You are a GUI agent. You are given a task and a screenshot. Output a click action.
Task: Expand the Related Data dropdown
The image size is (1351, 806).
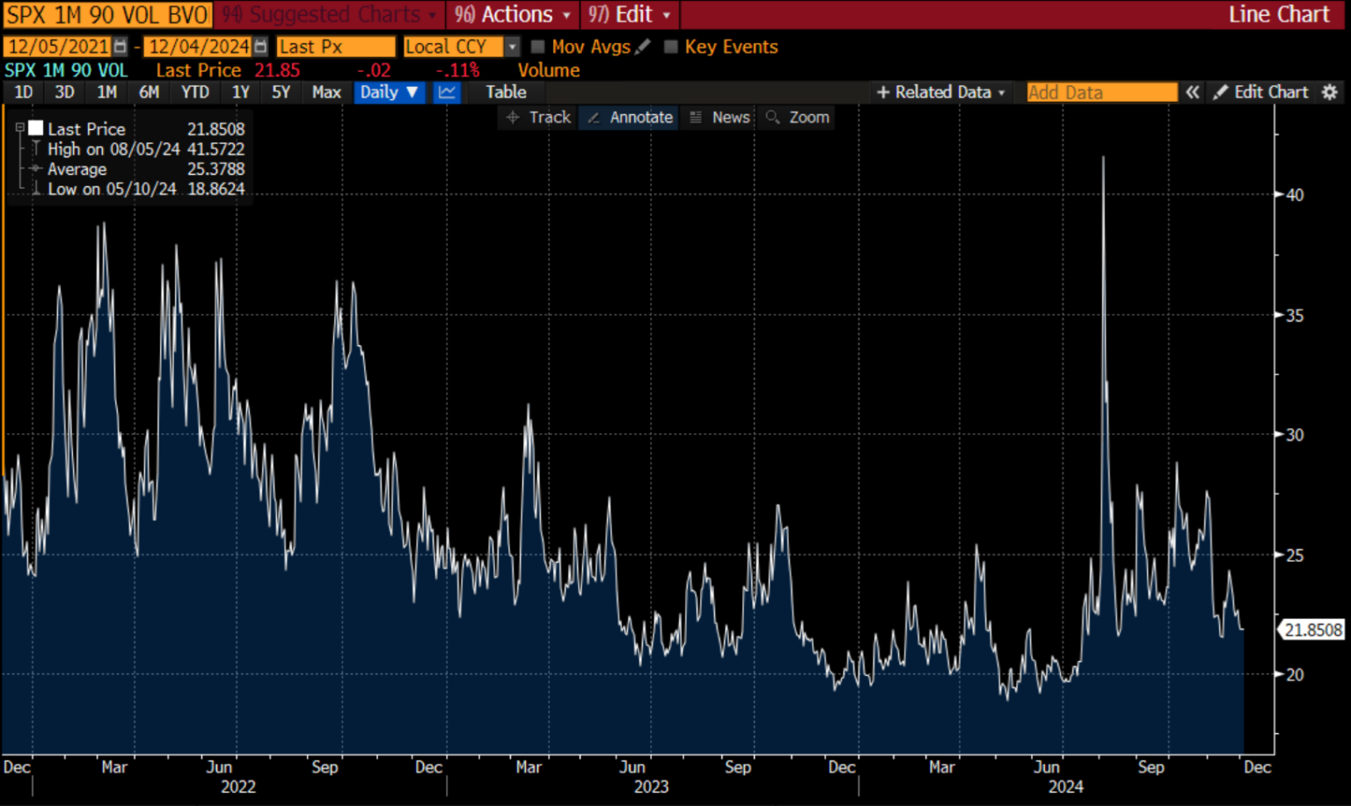coord(941,92)
